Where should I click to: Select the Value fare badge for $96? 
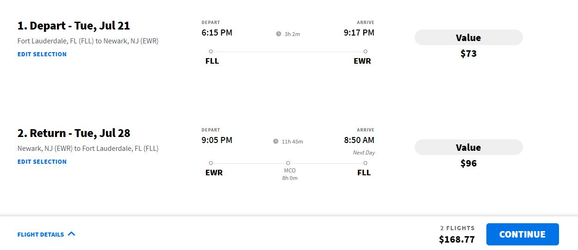468,148
